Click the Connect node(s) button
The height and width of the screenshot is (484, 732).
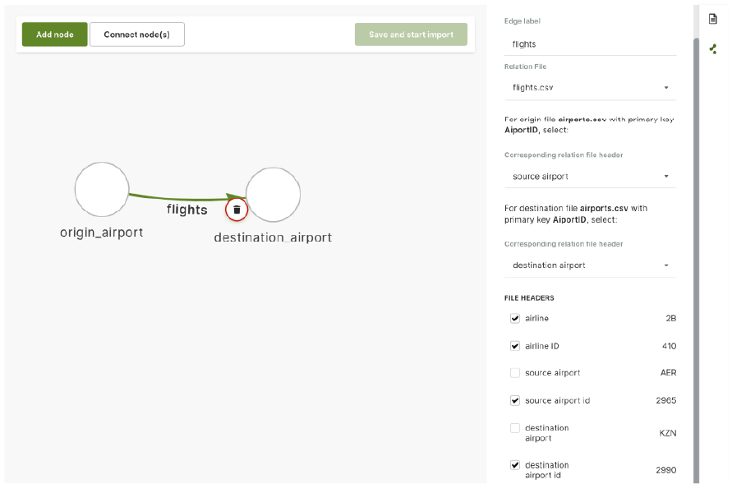(136, 35)
